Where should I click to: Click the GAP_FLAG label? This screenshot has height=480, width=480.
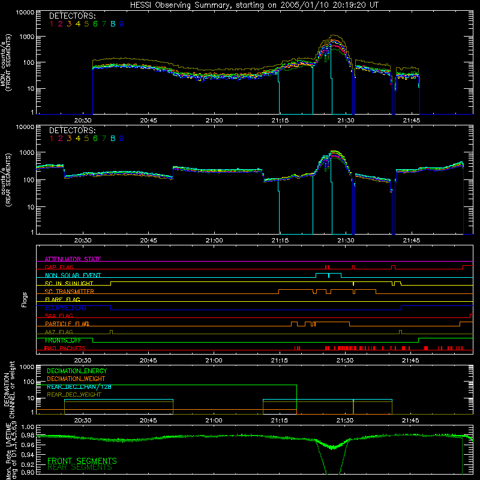point(59,267)
